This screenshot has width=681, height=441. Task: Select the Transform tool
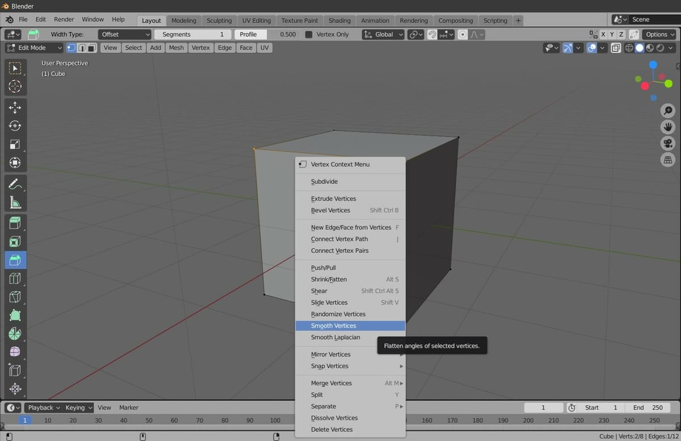pyautogui.click(x=15, y=163)
